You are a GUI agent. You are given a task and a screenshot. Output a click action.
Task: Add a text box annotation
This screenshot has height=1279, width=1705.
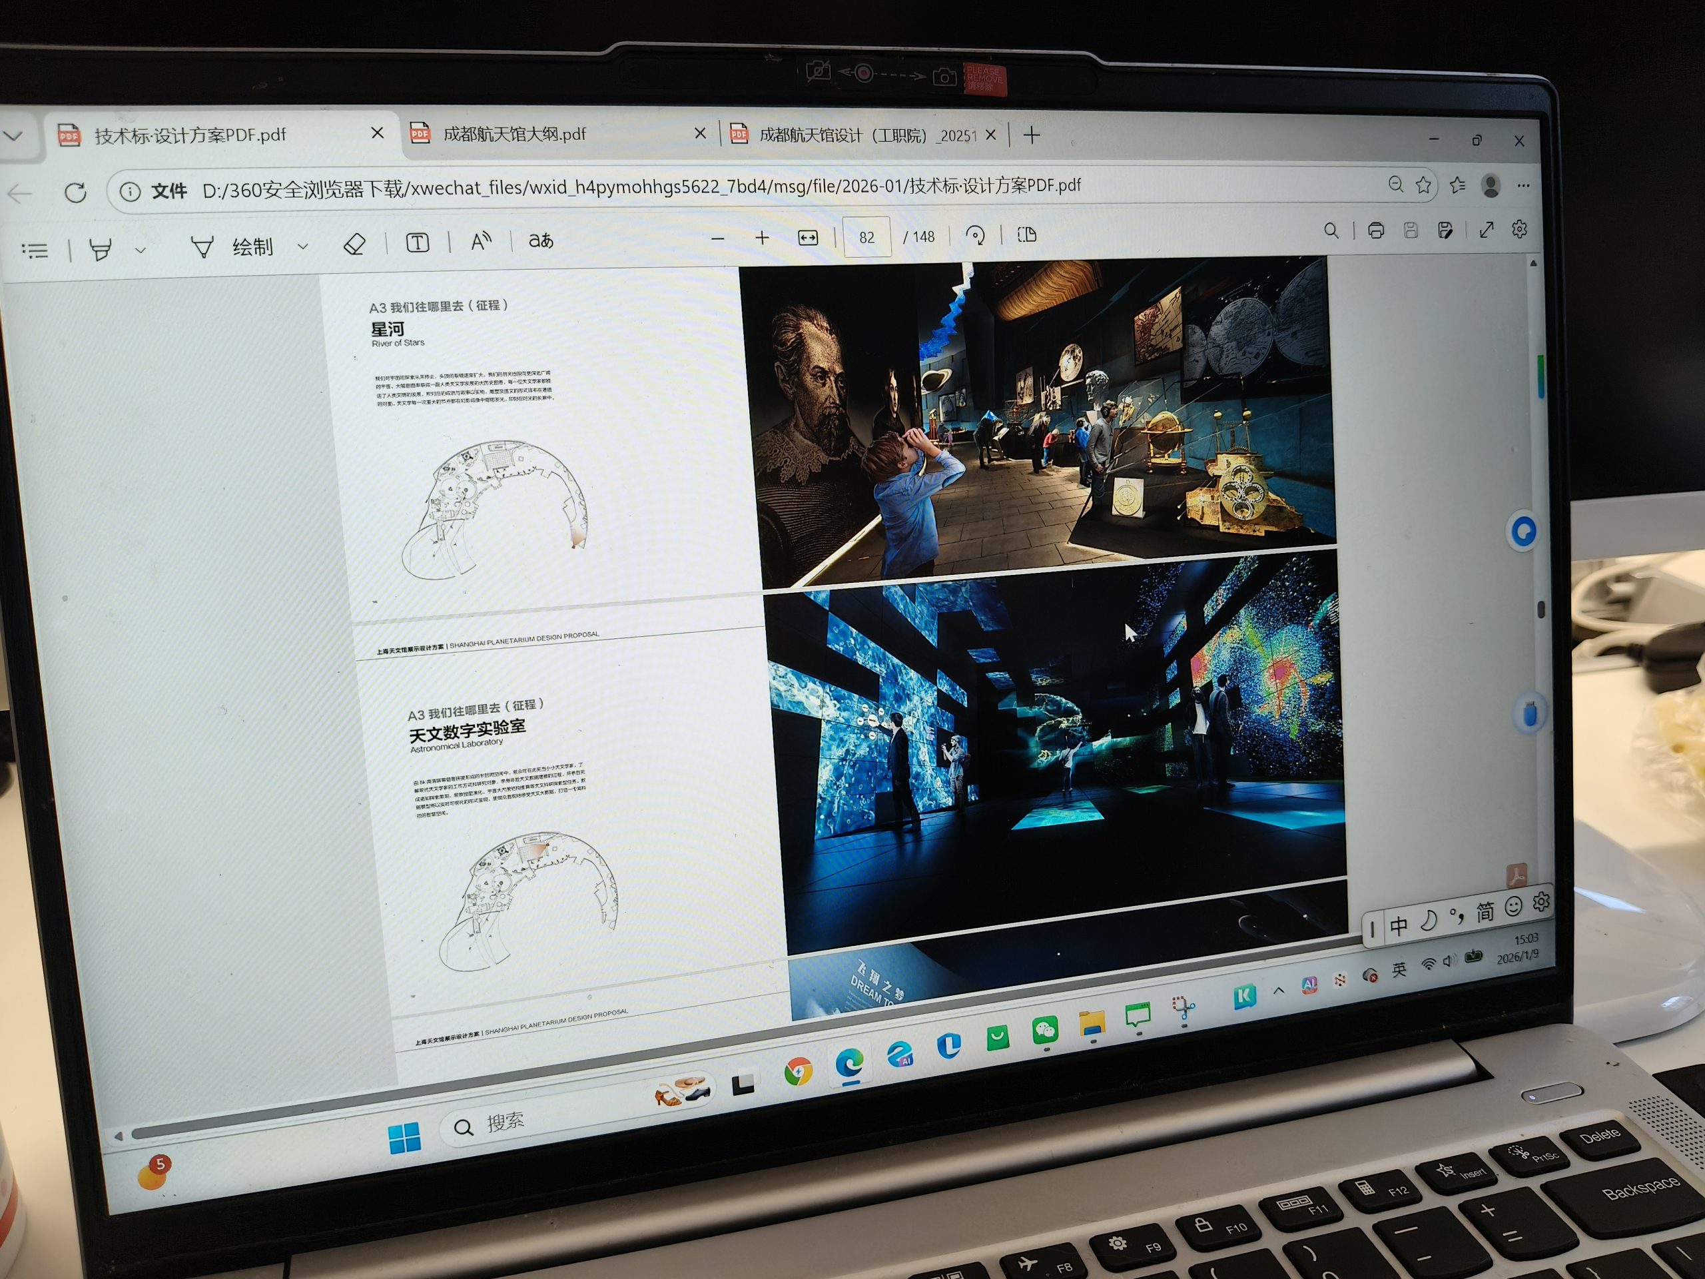pos(417,243)
